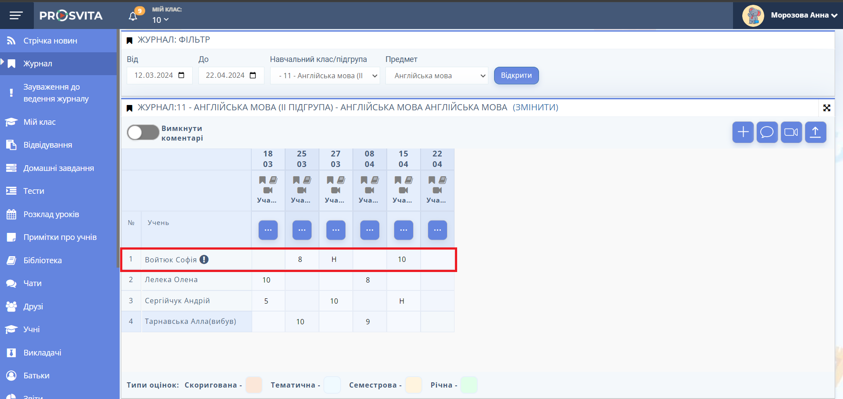The width and height of the screenshot is (843, 399).
Task: Click the video camera toolbar button
Action: point(791,132)
